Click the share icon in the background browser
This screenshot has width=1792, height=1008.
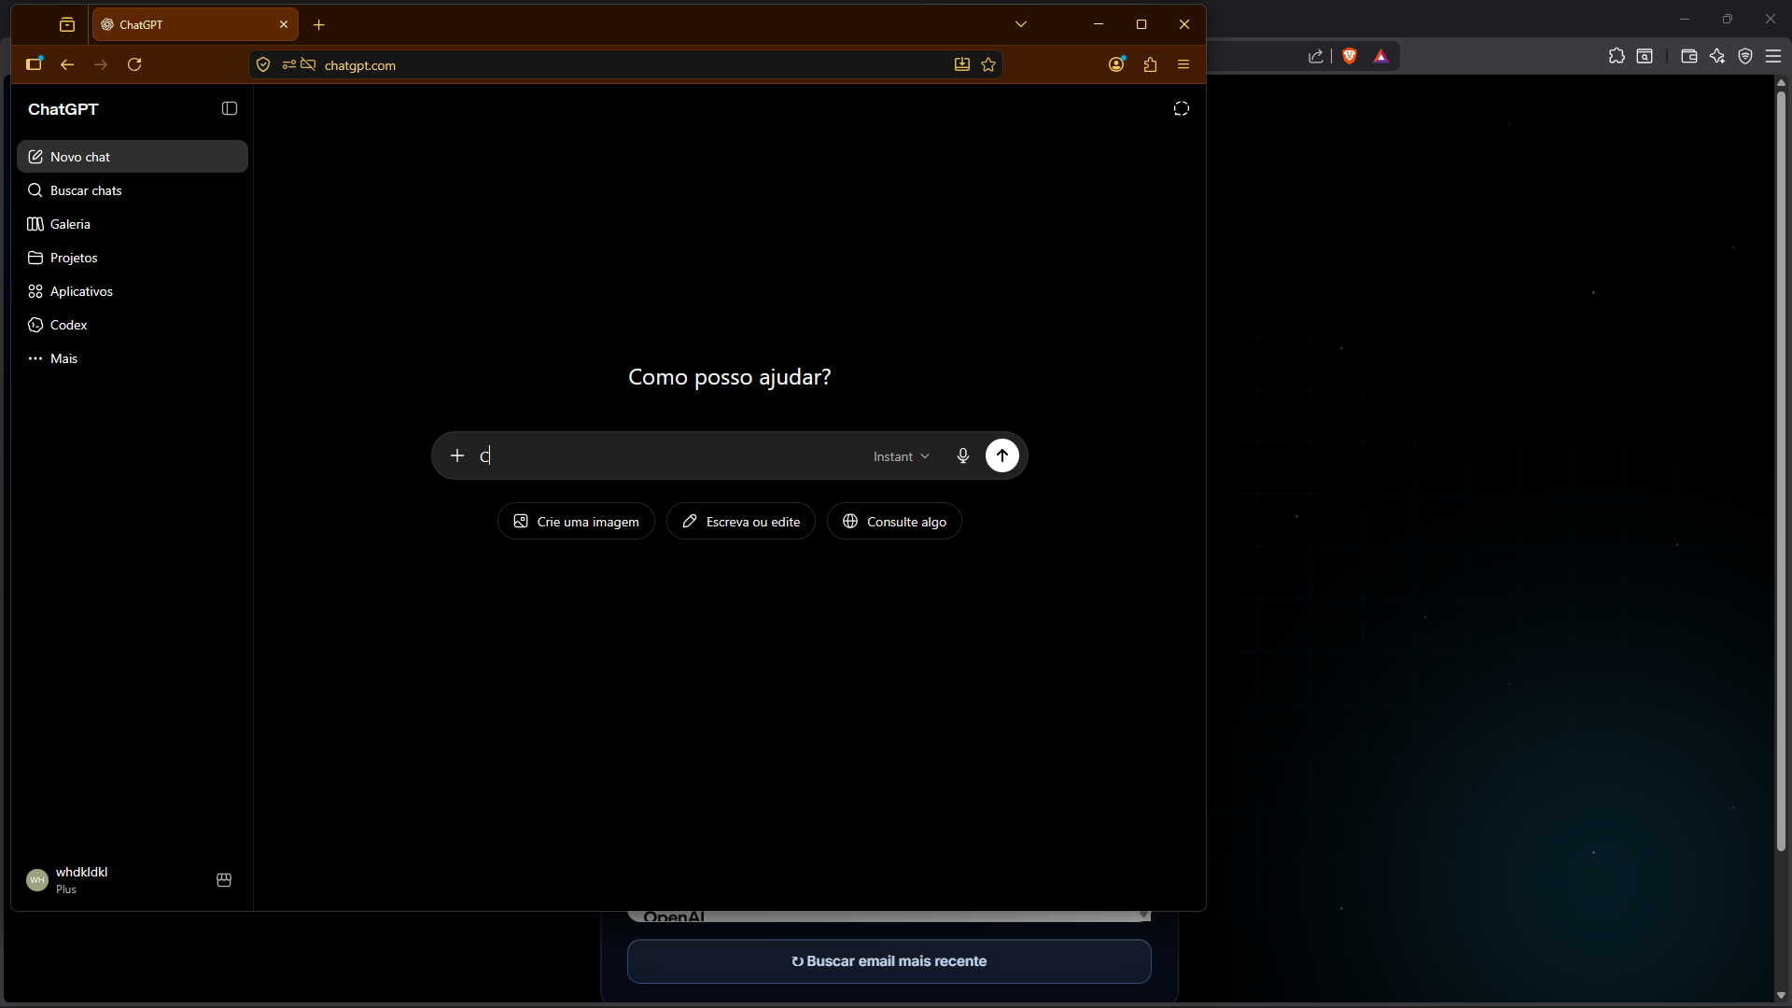coord(1316,57)
